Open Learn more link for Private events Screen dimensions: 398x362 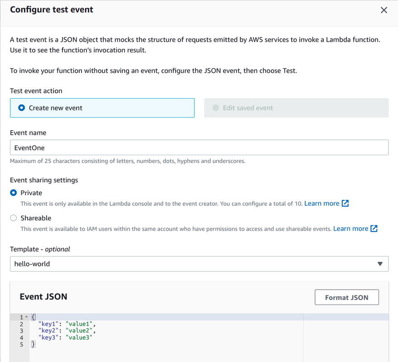321,204
